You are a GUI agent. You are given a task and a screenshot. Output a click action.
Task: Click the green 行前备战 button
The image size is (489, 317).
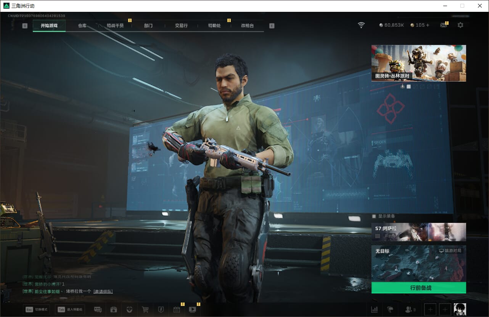[419, 288]
